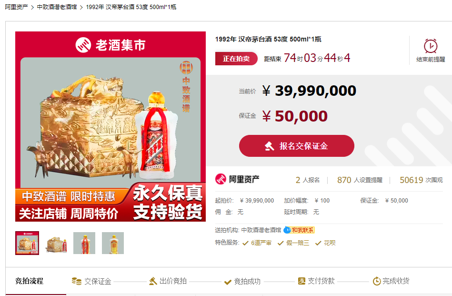The image size is (452, 296).
Task: Click the 和我联系 chat icon
Action: click(287, 230)
